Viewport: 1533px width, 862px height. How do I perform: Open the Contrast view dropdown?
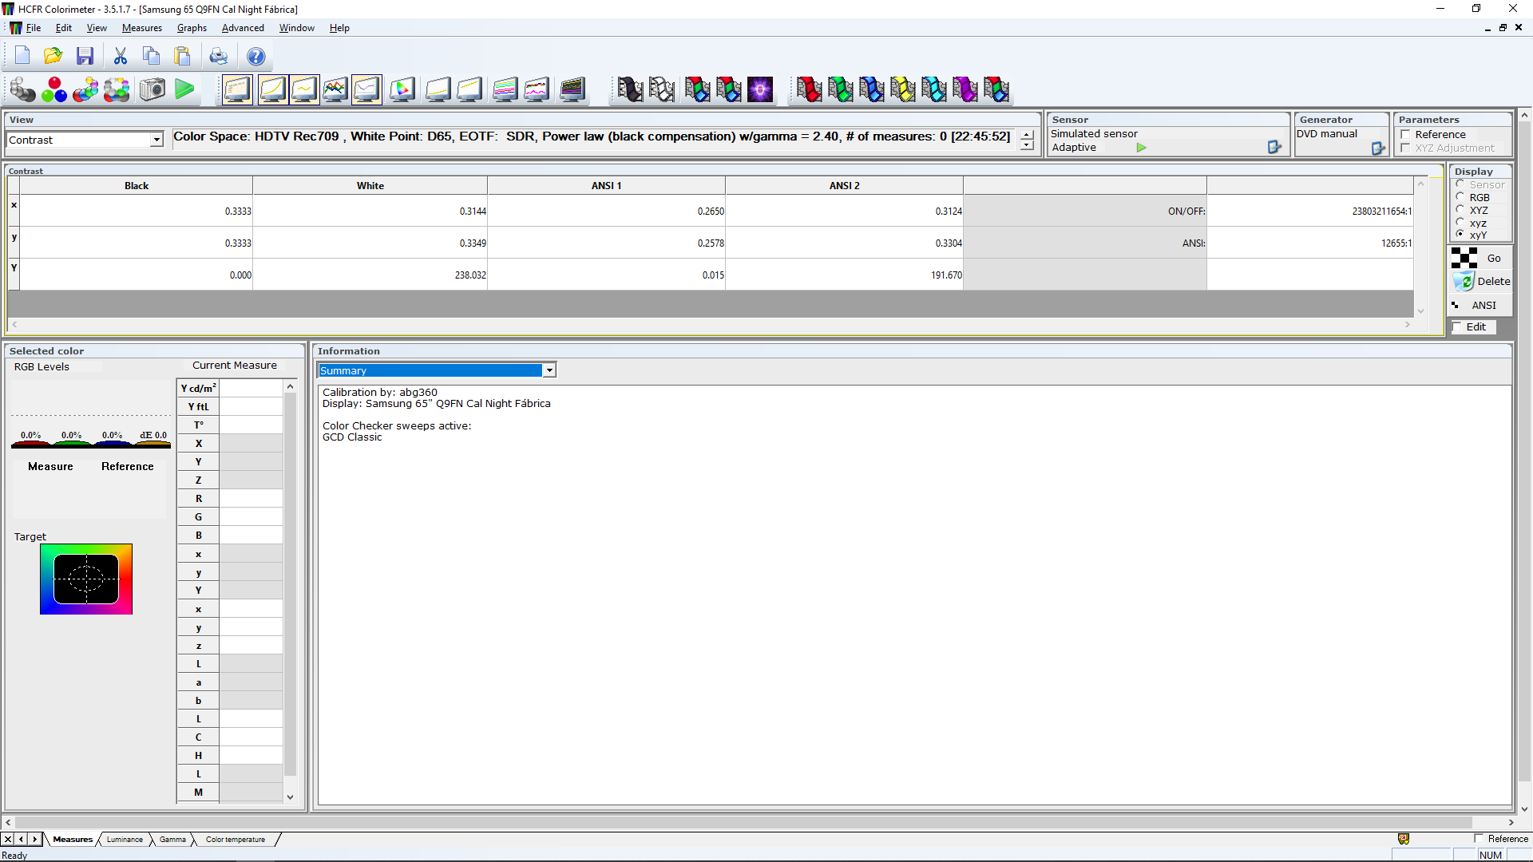pos(156,140)
